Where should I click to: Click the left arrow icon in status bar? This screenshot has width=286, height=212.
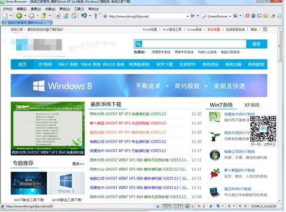(x=240, y=206)
